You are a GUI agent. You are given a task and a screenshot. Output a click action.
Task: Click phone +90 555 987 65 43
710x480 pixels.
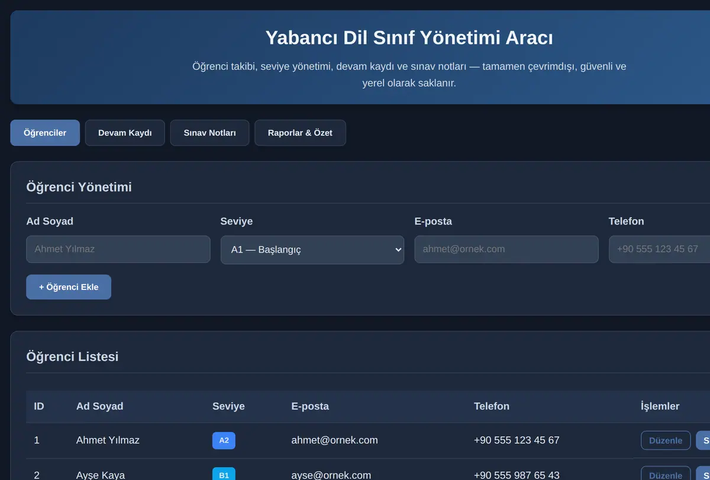(x=517, y=475)
